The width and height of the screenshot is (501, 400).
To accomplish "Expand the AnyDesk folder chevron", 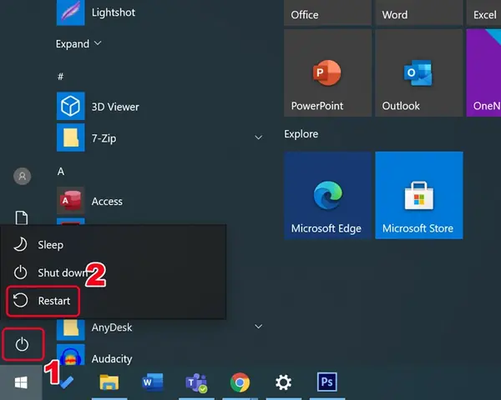I will 258,327.
